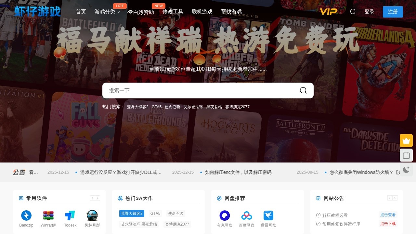416x234 pixels.
Task: Open the 联机游戏 menu item
Action: click(201, 12)
